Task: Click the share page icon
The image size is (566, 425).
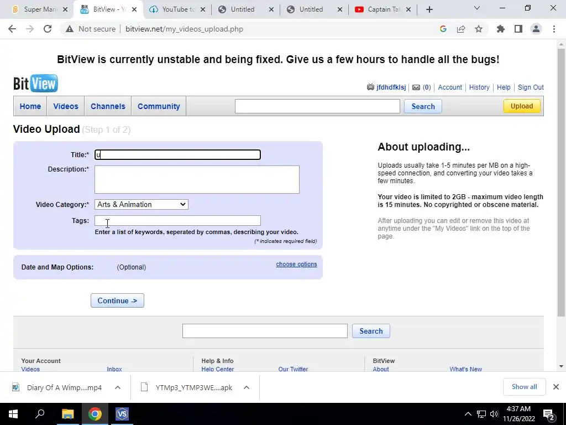Action: click(x=461, y=29)
